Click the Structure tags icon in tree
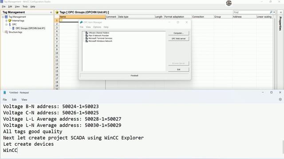284x159 pixels. (x=6, y=32)
